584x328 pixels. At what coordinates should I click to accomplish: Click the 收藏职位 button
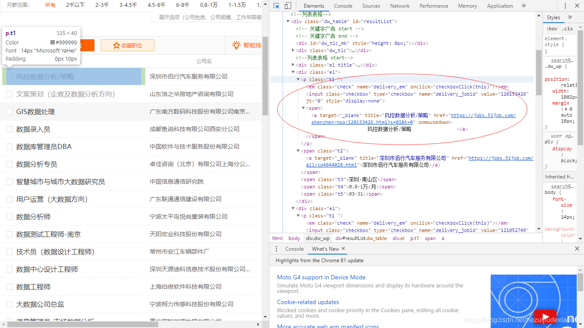127,45
